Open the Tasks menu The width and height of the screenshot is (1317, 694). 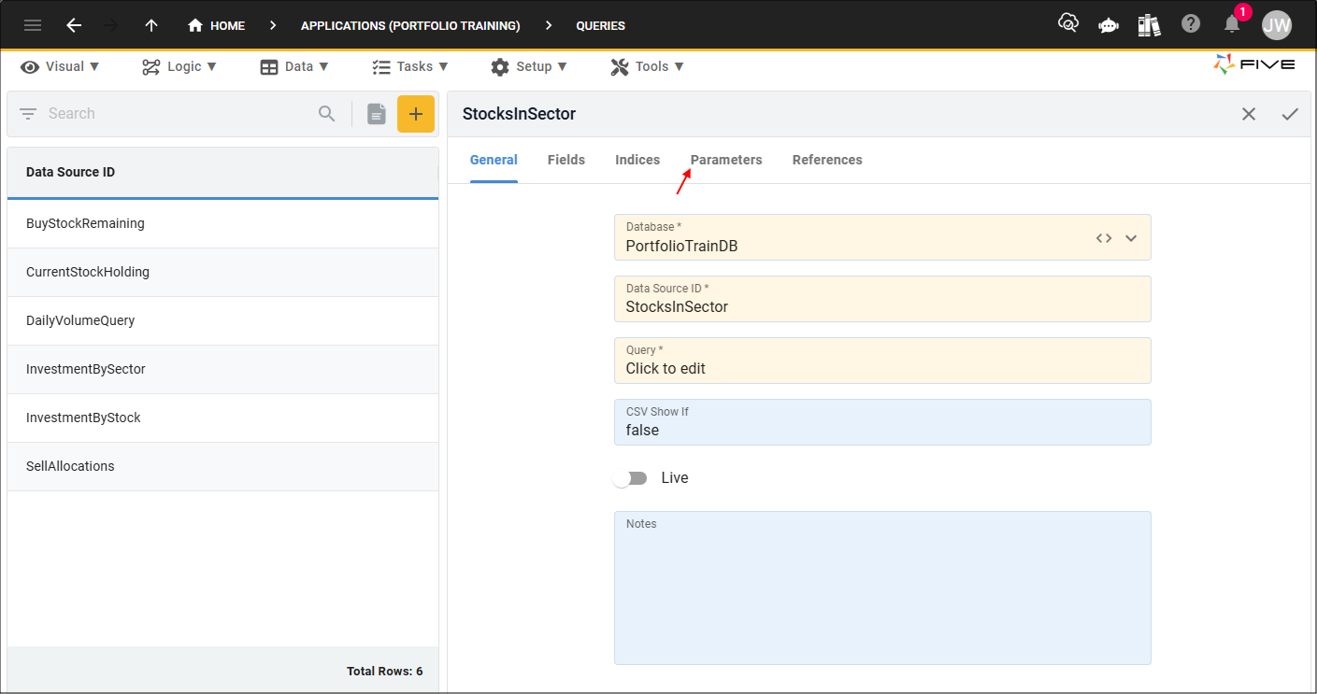[x=410, y=66]
